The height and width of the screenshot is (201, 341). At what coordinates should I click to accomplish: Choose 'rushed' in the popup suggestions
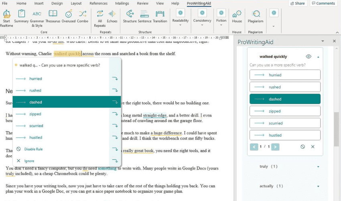click(x=61, y=90)
